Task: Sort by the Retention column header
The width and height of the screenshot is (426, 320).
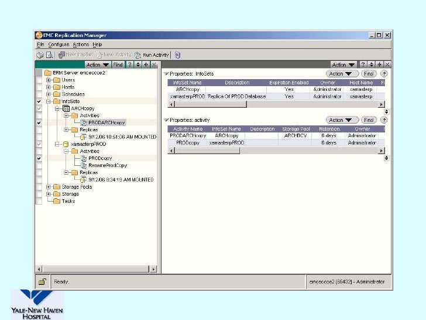Action: coord(329,129)
